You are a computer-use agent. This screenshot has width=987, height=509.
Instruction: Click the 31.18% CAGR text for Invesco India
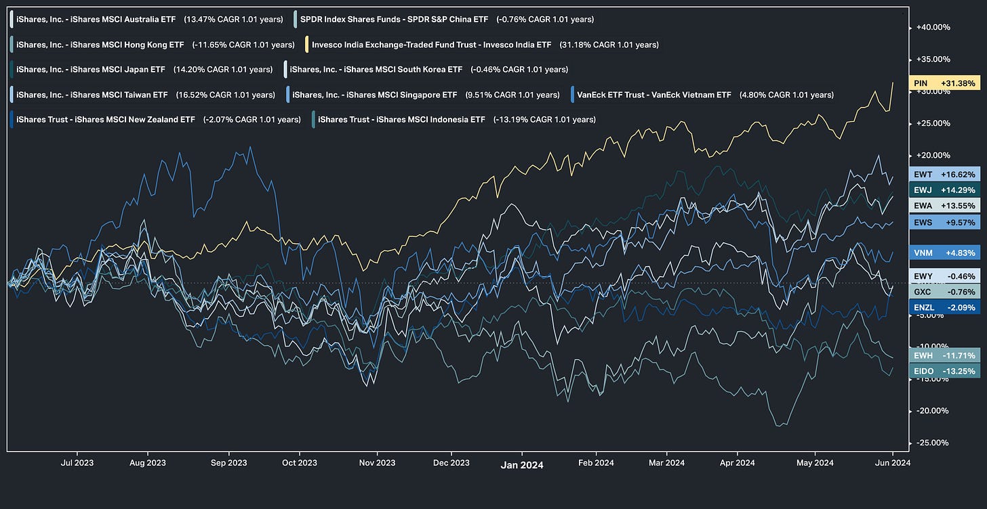click(x=609, y=45)
